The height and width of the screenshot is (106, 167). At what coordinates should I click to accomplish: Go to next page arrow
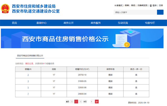[80, 102]
